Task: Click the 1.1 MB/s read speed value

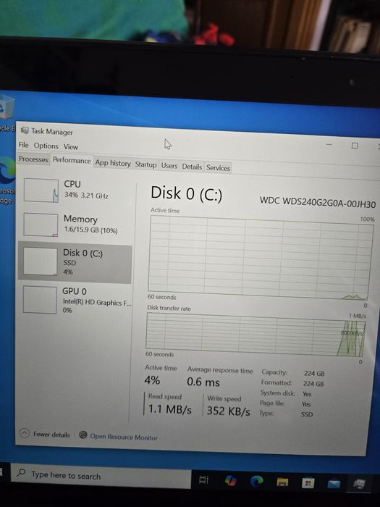Action: (169, 409)
